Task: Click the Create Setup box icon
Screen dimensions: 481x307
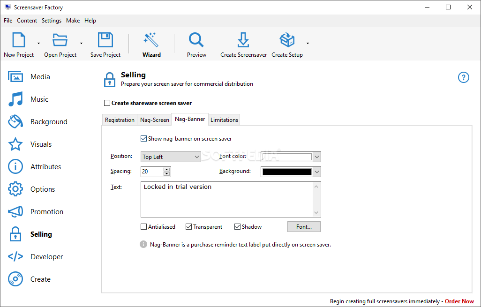Action: pyautogui.click(x=287, y=40)
